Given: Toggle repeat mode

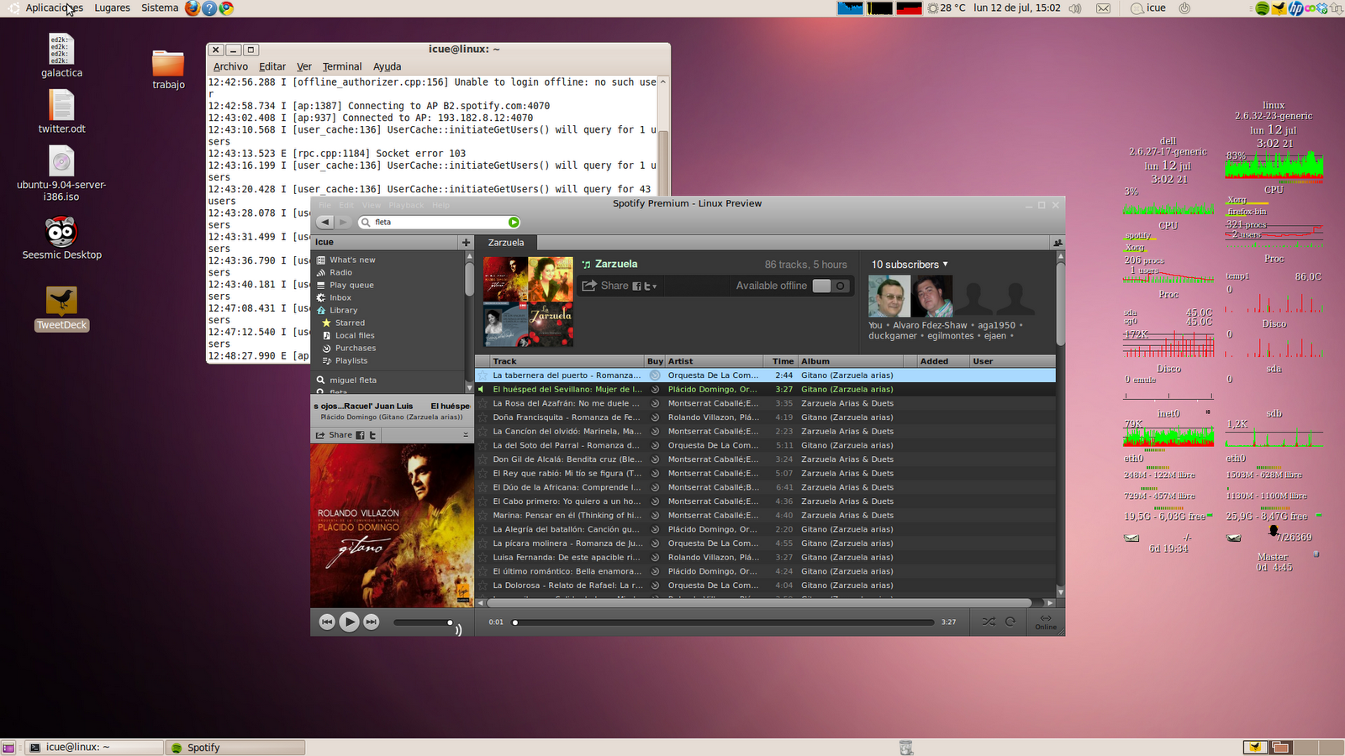Looking at the screenshot, I should [x=1010, y=622].
